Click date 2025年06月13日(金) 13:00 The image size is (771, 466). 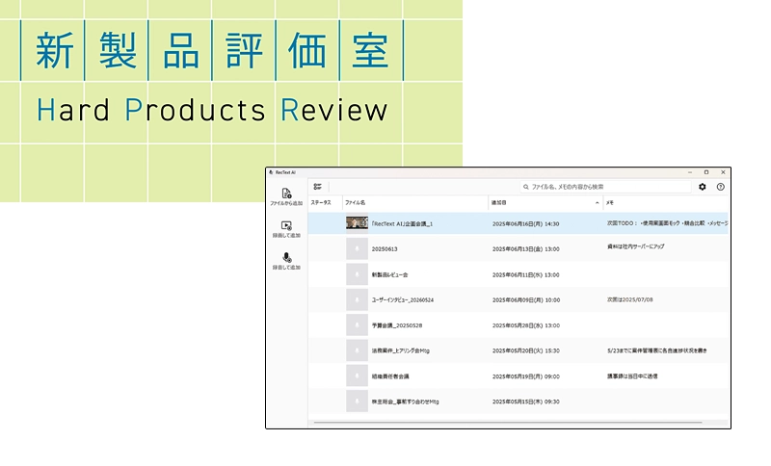525,249
